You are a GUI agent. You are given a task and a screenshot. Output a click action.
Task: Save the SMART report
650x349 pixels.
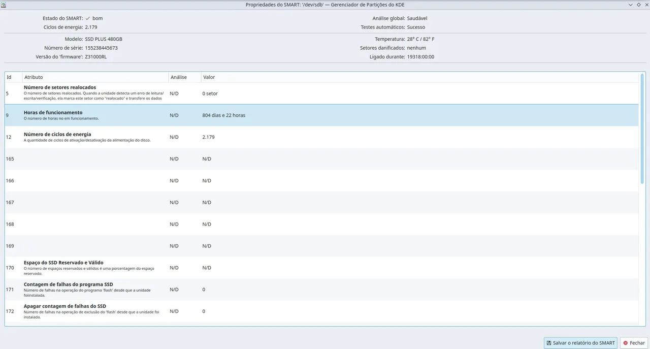pos(580,343)
